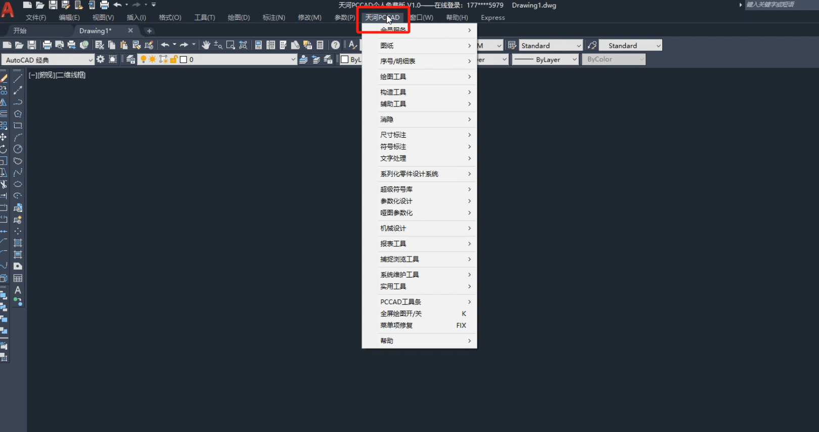Add a new drawing tab with plus

tap(149, 31)
